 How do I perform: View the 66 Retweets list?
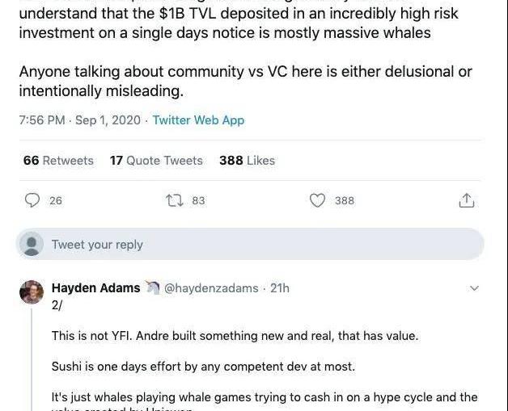click(x=58, y=161)
